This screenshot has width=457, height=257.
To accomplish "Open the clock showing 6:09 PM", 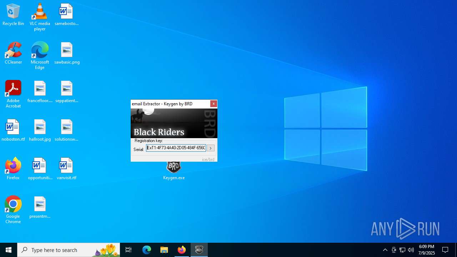I will [x=427, y=250].
